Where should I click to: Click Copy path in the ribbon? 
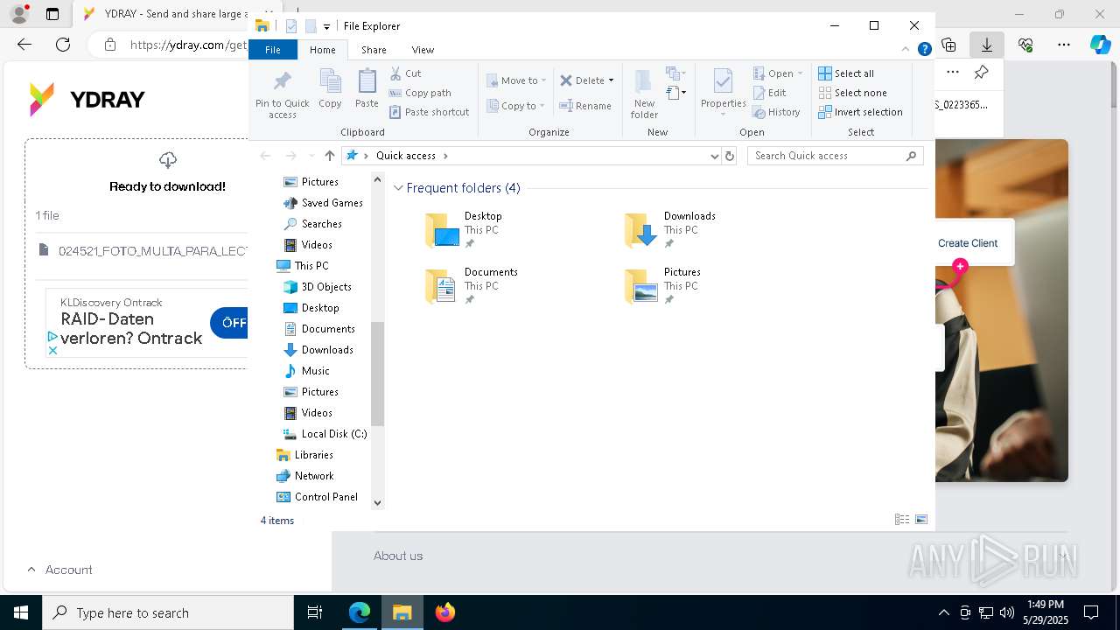(420, 93)
